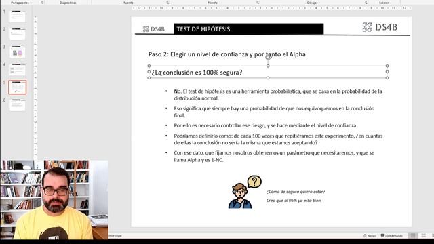Click the 'Paso 2: Elegir un nivel de confianza' heading
Viewport: 434px width, 244px height.
click(x=227, y=54)
